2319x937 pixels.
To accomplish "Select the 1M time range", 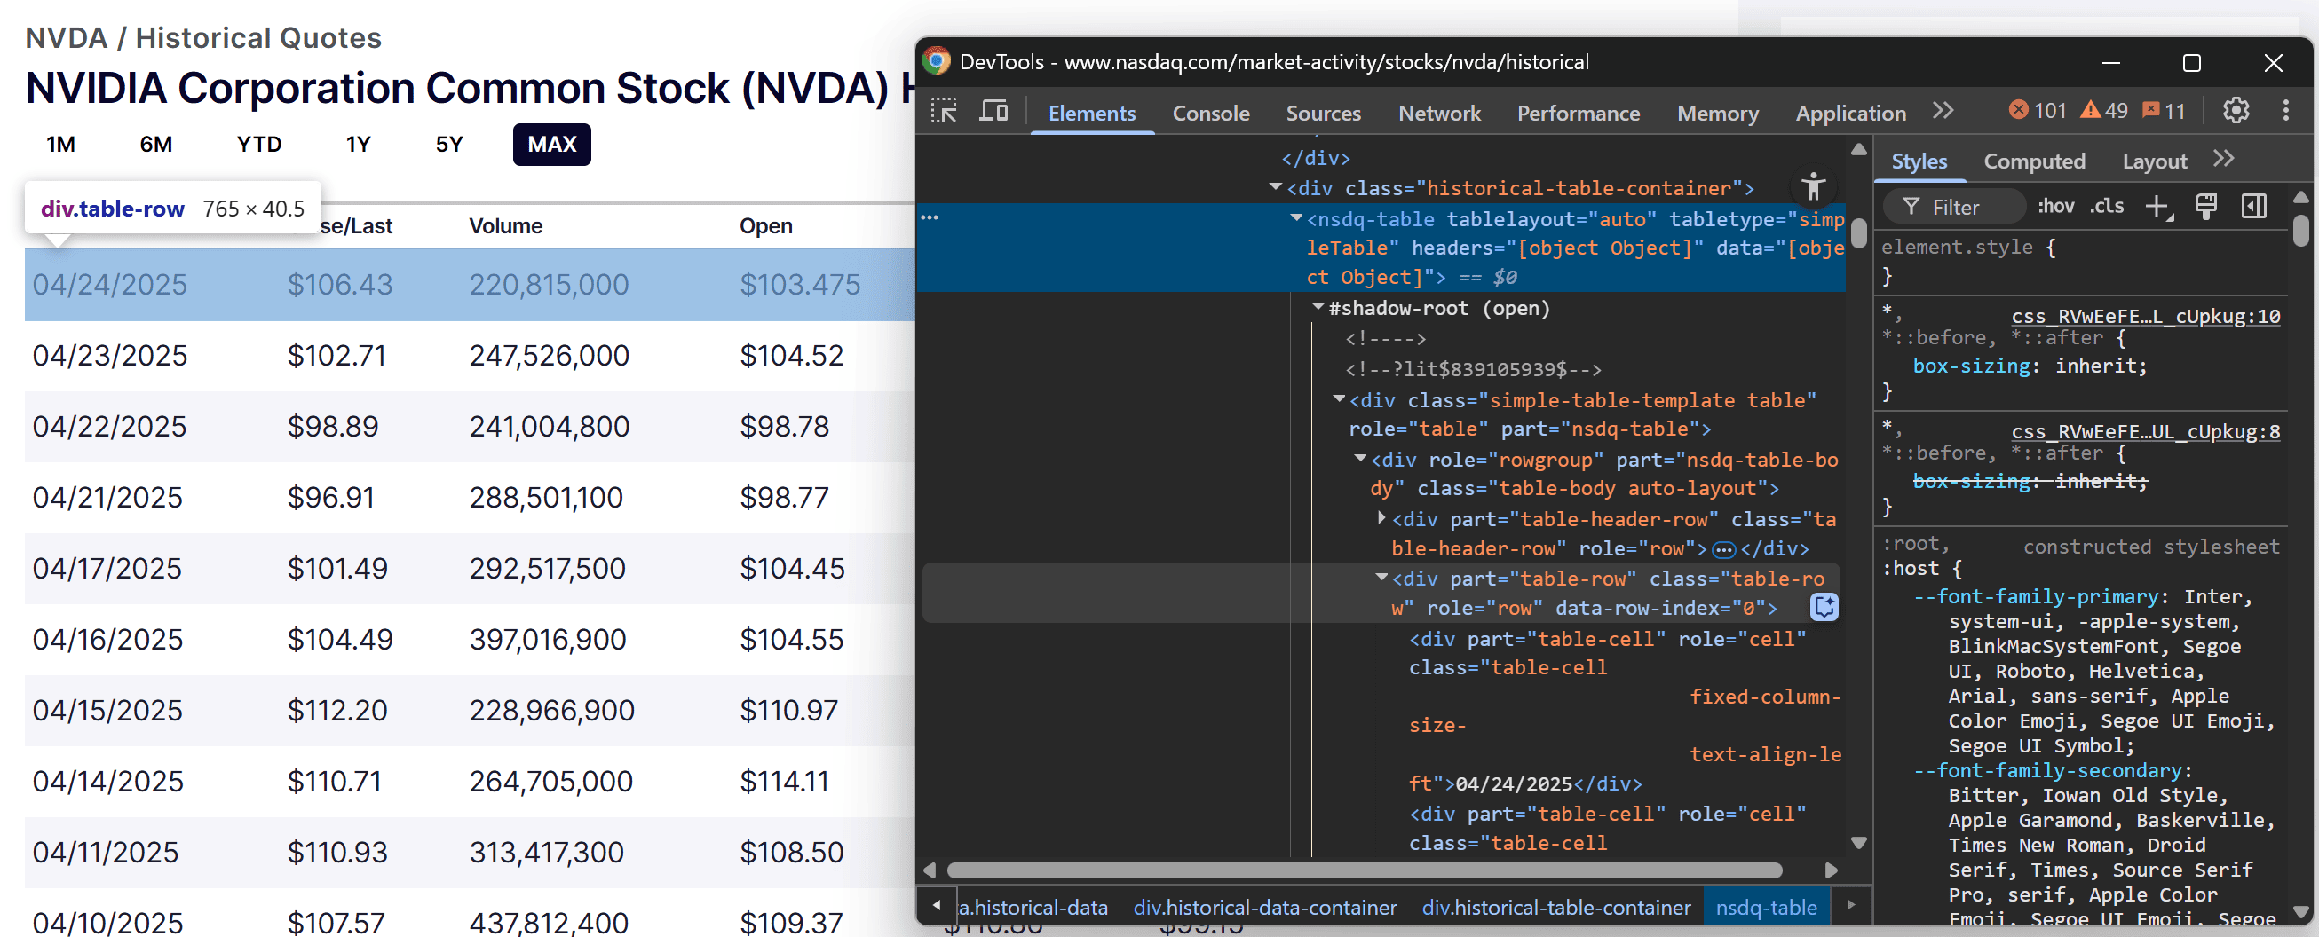I will pyautogui.click(x=61, y=144).
